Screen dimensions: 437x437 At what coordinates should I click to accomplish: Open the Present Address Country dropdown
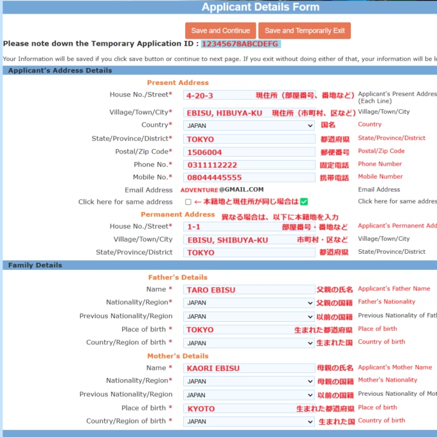[x=249, y=126]
